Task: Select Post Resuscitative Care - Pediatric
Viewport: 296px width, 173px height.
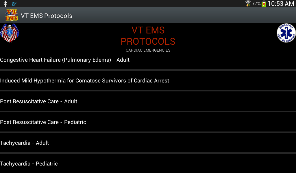Action: click(x=148, y=122)
